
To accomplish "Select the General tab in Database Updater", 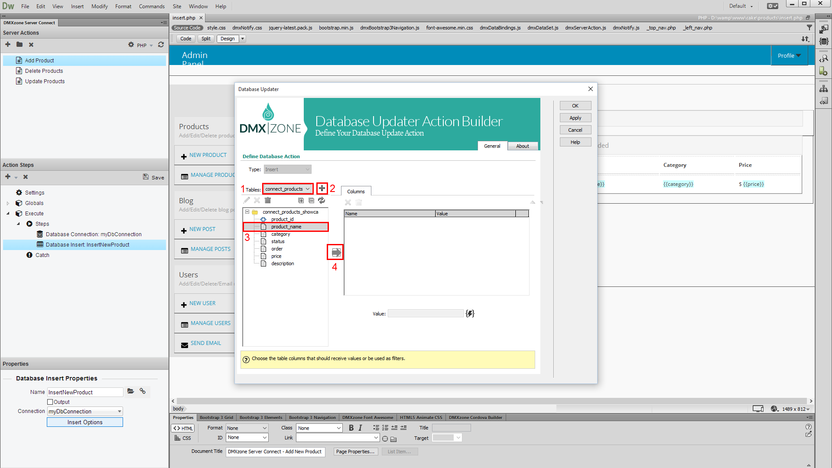I will [492, 146].
